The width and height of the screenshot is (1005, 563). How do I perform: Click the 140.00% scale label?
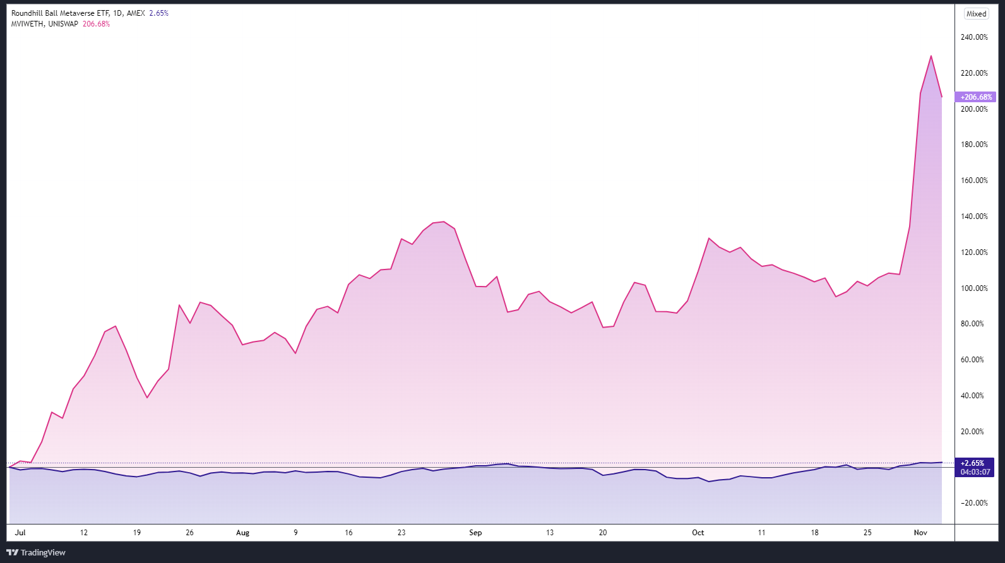(x=974, y=216)
